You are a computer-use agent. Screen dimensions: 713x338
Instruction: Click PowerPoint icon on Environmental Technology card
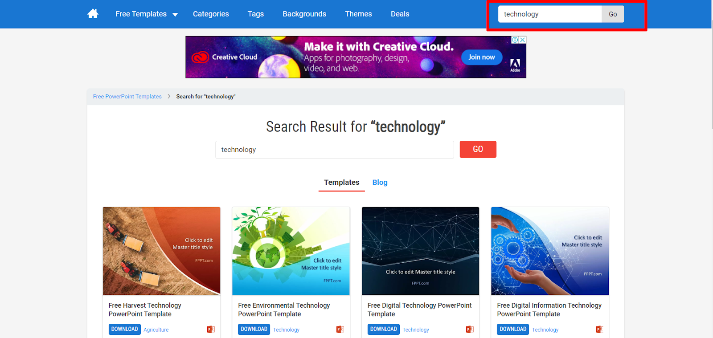[x=340, y=330]
